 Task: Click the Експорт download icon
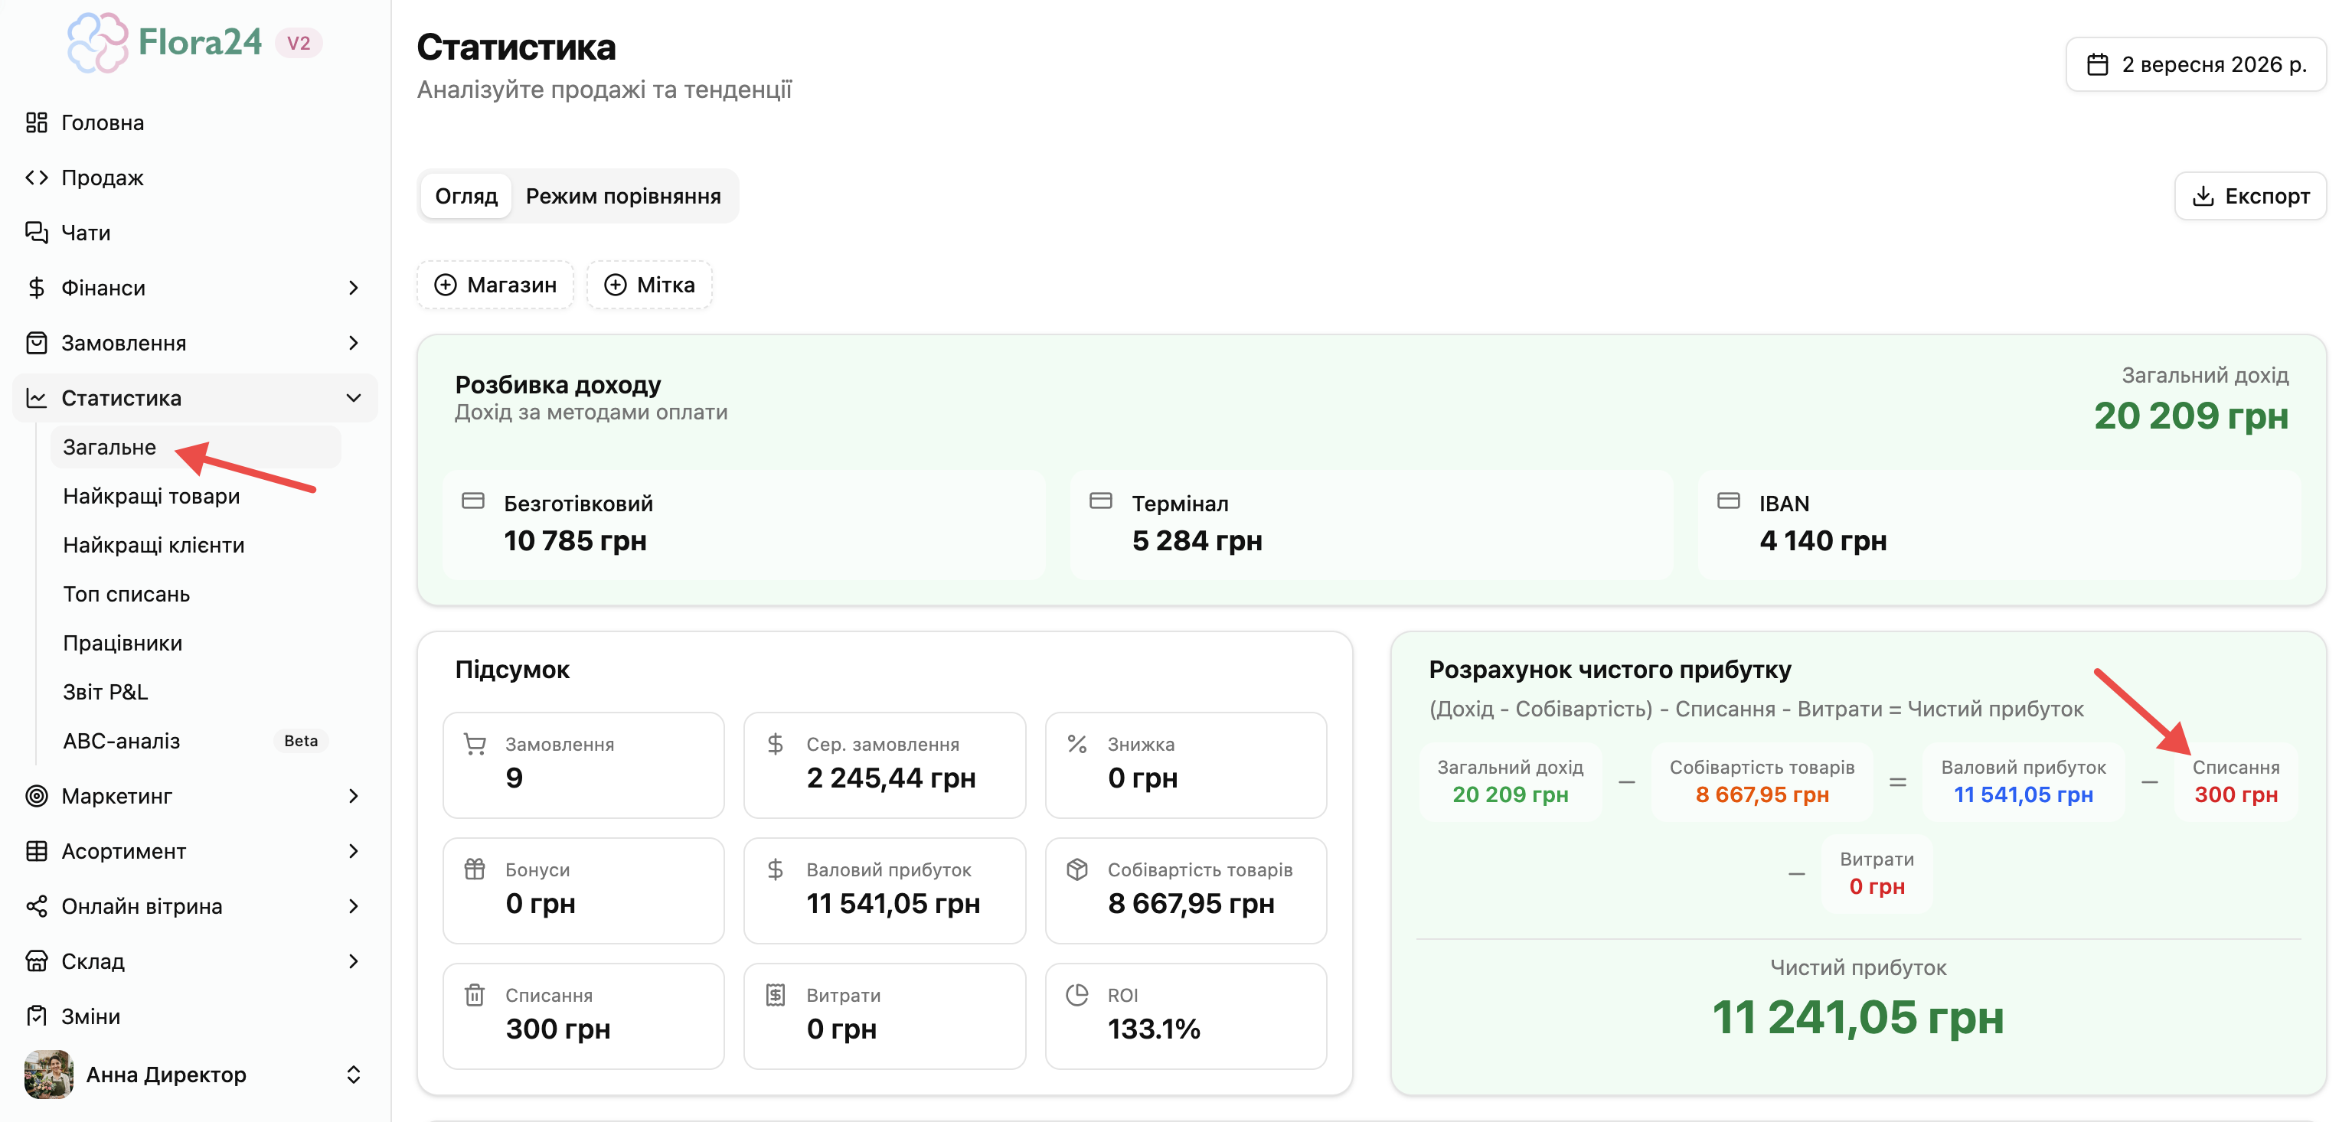[x=2202, y=195]
